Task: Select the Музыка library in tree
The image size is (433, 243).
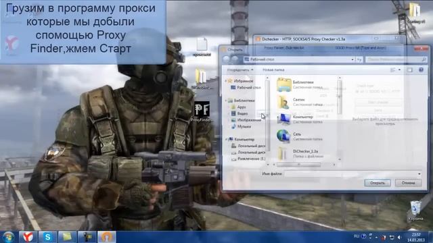Action: tap(244, 126)
